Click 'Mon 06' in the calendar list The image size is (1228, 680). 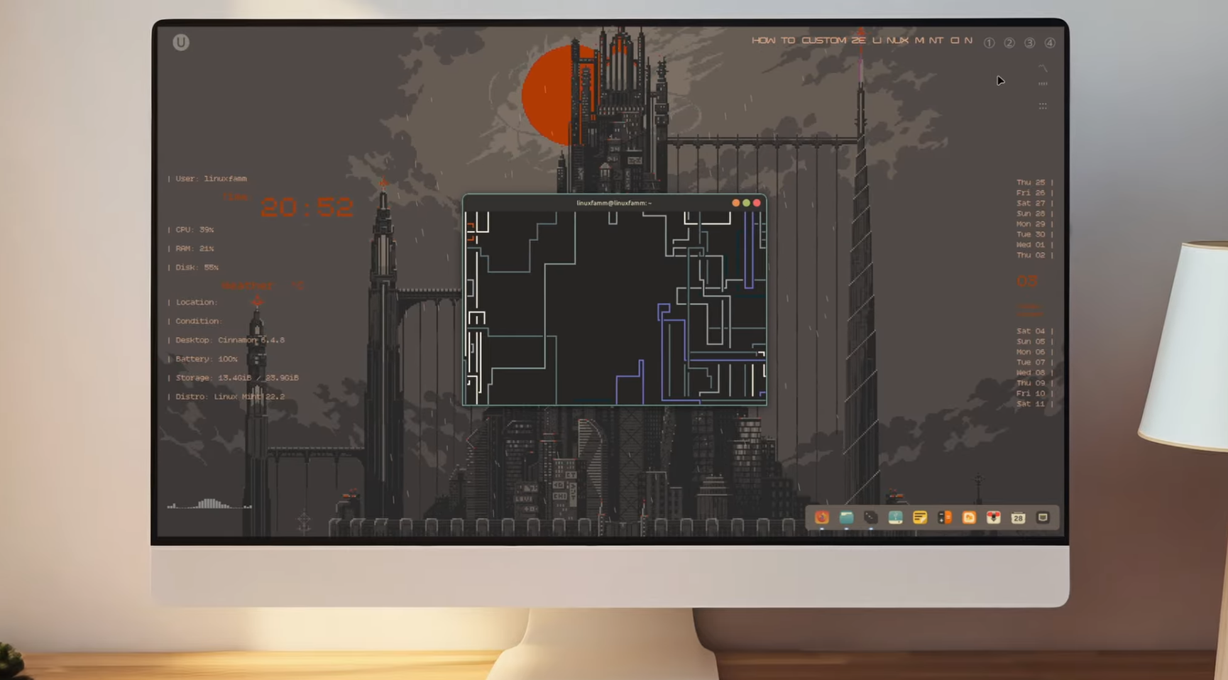click(x=1031, y=352)
